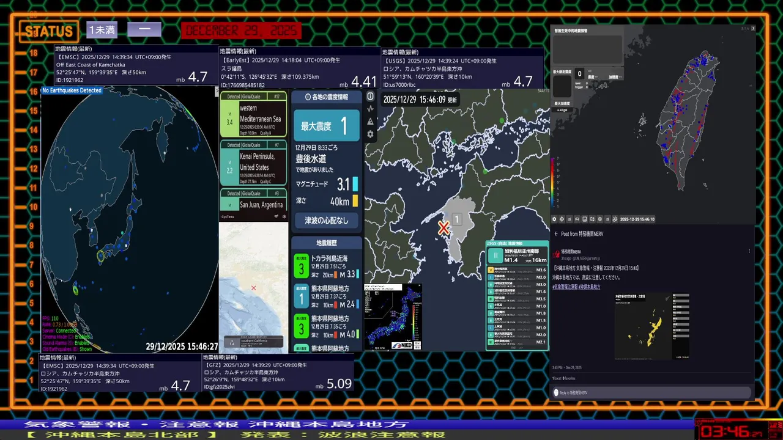
Task: Click the Reply to 特務機関NERV field
Action: pyautogui.click(x=652, y=392)
